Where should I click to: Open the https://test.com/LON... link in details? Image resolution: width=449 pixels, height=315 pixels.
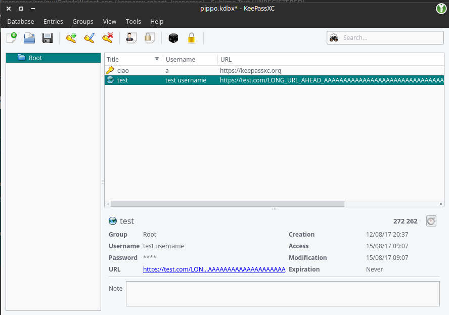(x=214, y=269)
